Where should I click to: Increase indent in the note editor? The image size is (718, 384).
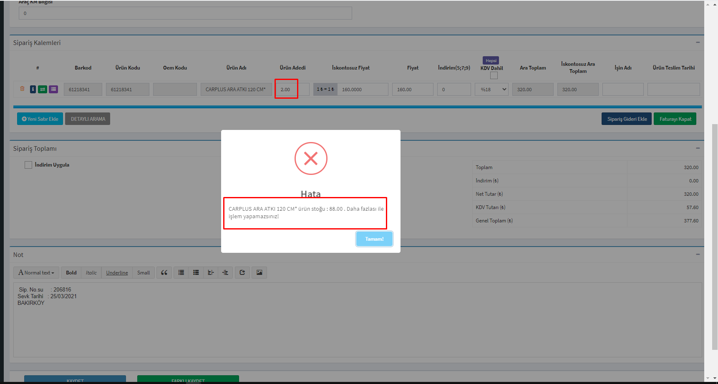coord(225,273)
